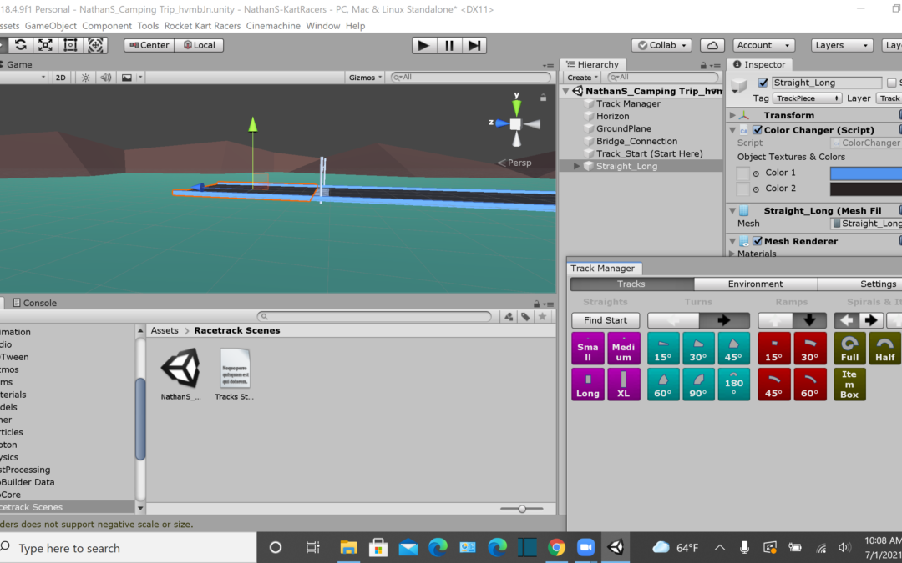Add 15° turn track piece (teal)
Image resolution: width=902 pixels, height=563 pixels.
(663, 348)
